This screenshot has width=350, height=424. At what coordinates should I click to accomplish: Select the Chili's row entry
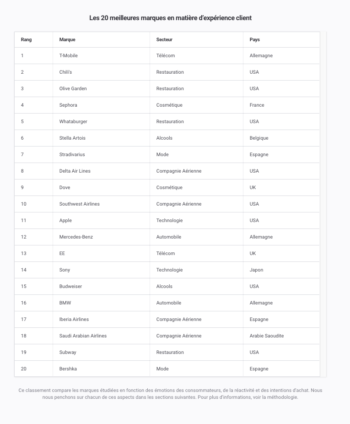[167, 72]
